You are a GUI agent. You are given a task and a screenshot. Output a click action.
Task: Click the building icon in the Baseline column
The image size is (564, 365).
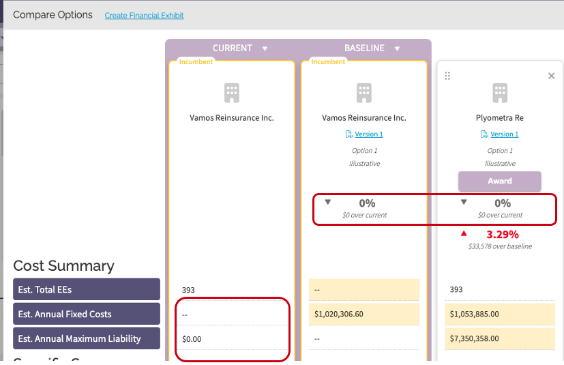(x=364, y=93)
